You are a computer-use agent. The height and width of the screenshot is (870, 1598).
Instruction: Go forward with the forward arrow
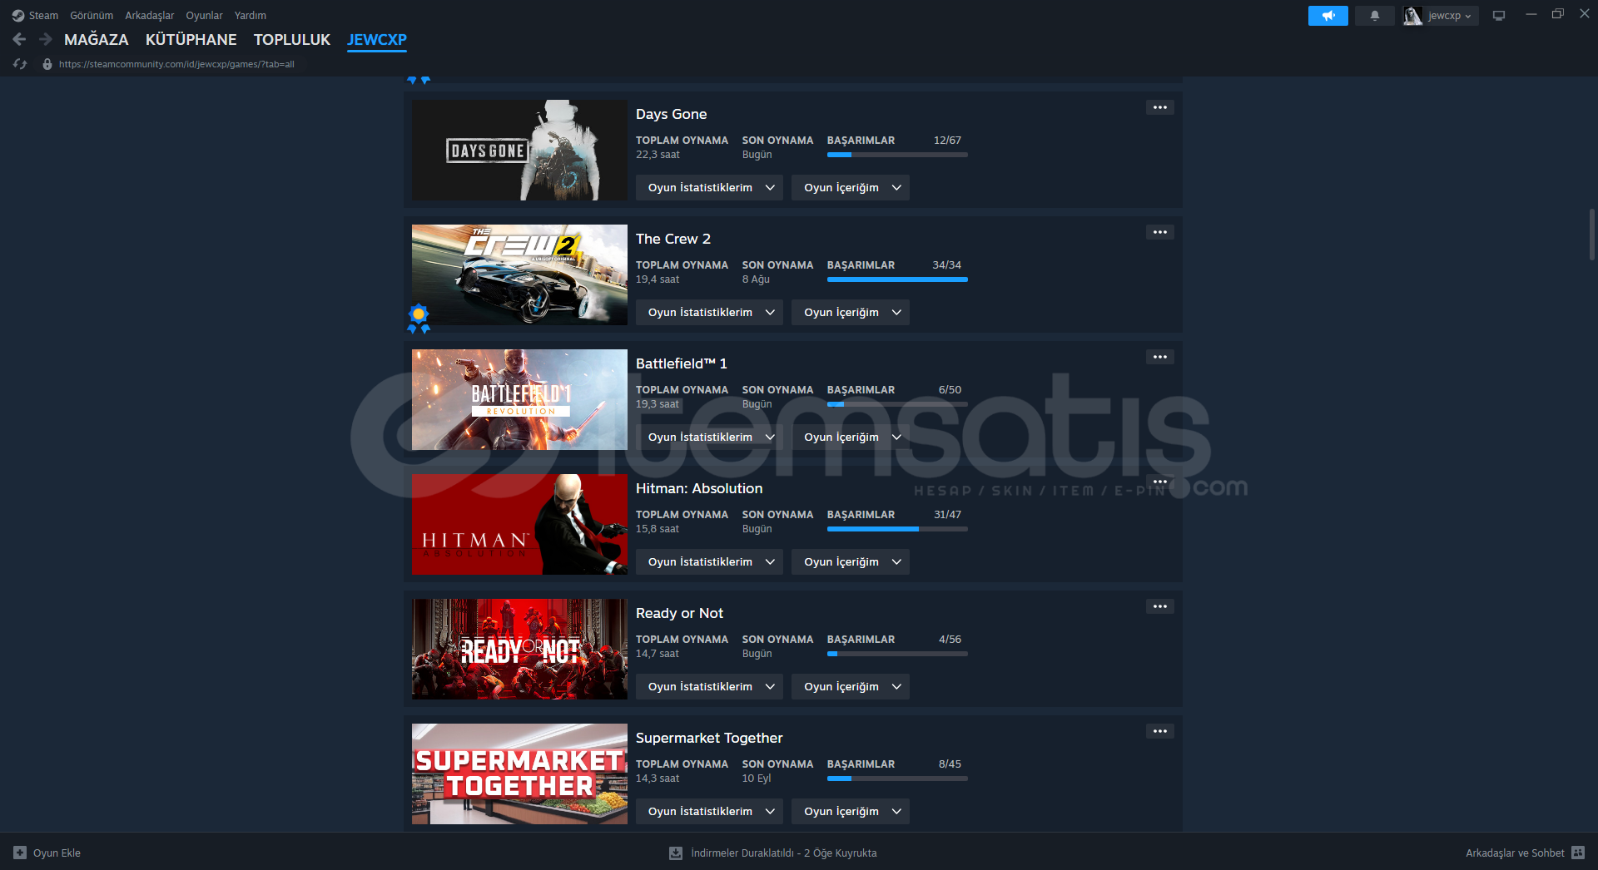[x=46, y=39]
